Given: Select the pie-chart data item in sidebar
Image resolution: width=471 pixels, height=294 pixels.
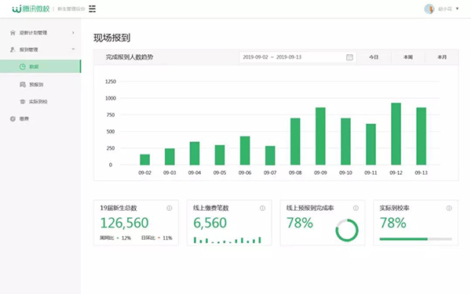Looking at the screenshot, I should click(x=40, y=67).
